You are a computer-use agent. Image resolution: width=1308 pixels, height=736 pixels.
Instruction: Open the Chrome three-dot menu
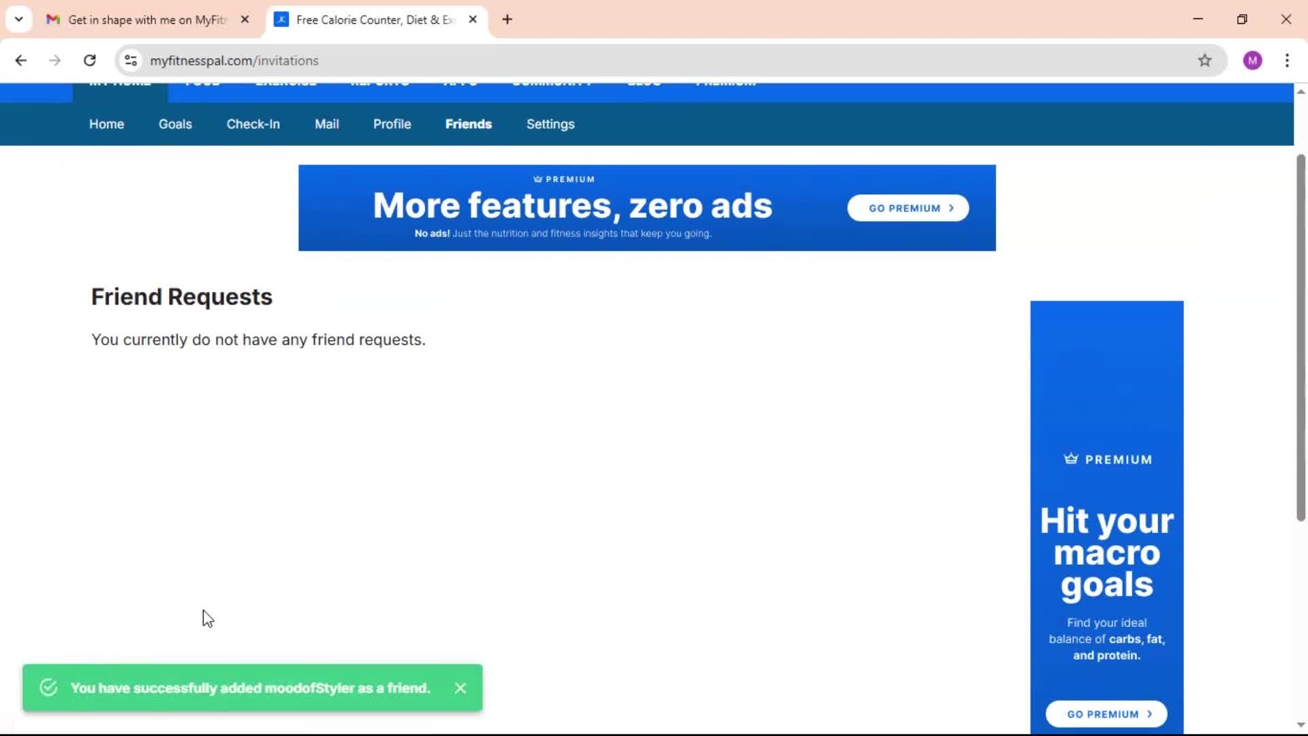coord(1287,61)
